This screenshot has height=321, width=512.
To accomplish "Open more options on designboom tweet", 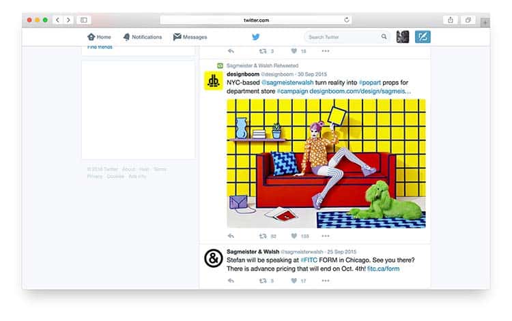I will [x=326, y=236].
